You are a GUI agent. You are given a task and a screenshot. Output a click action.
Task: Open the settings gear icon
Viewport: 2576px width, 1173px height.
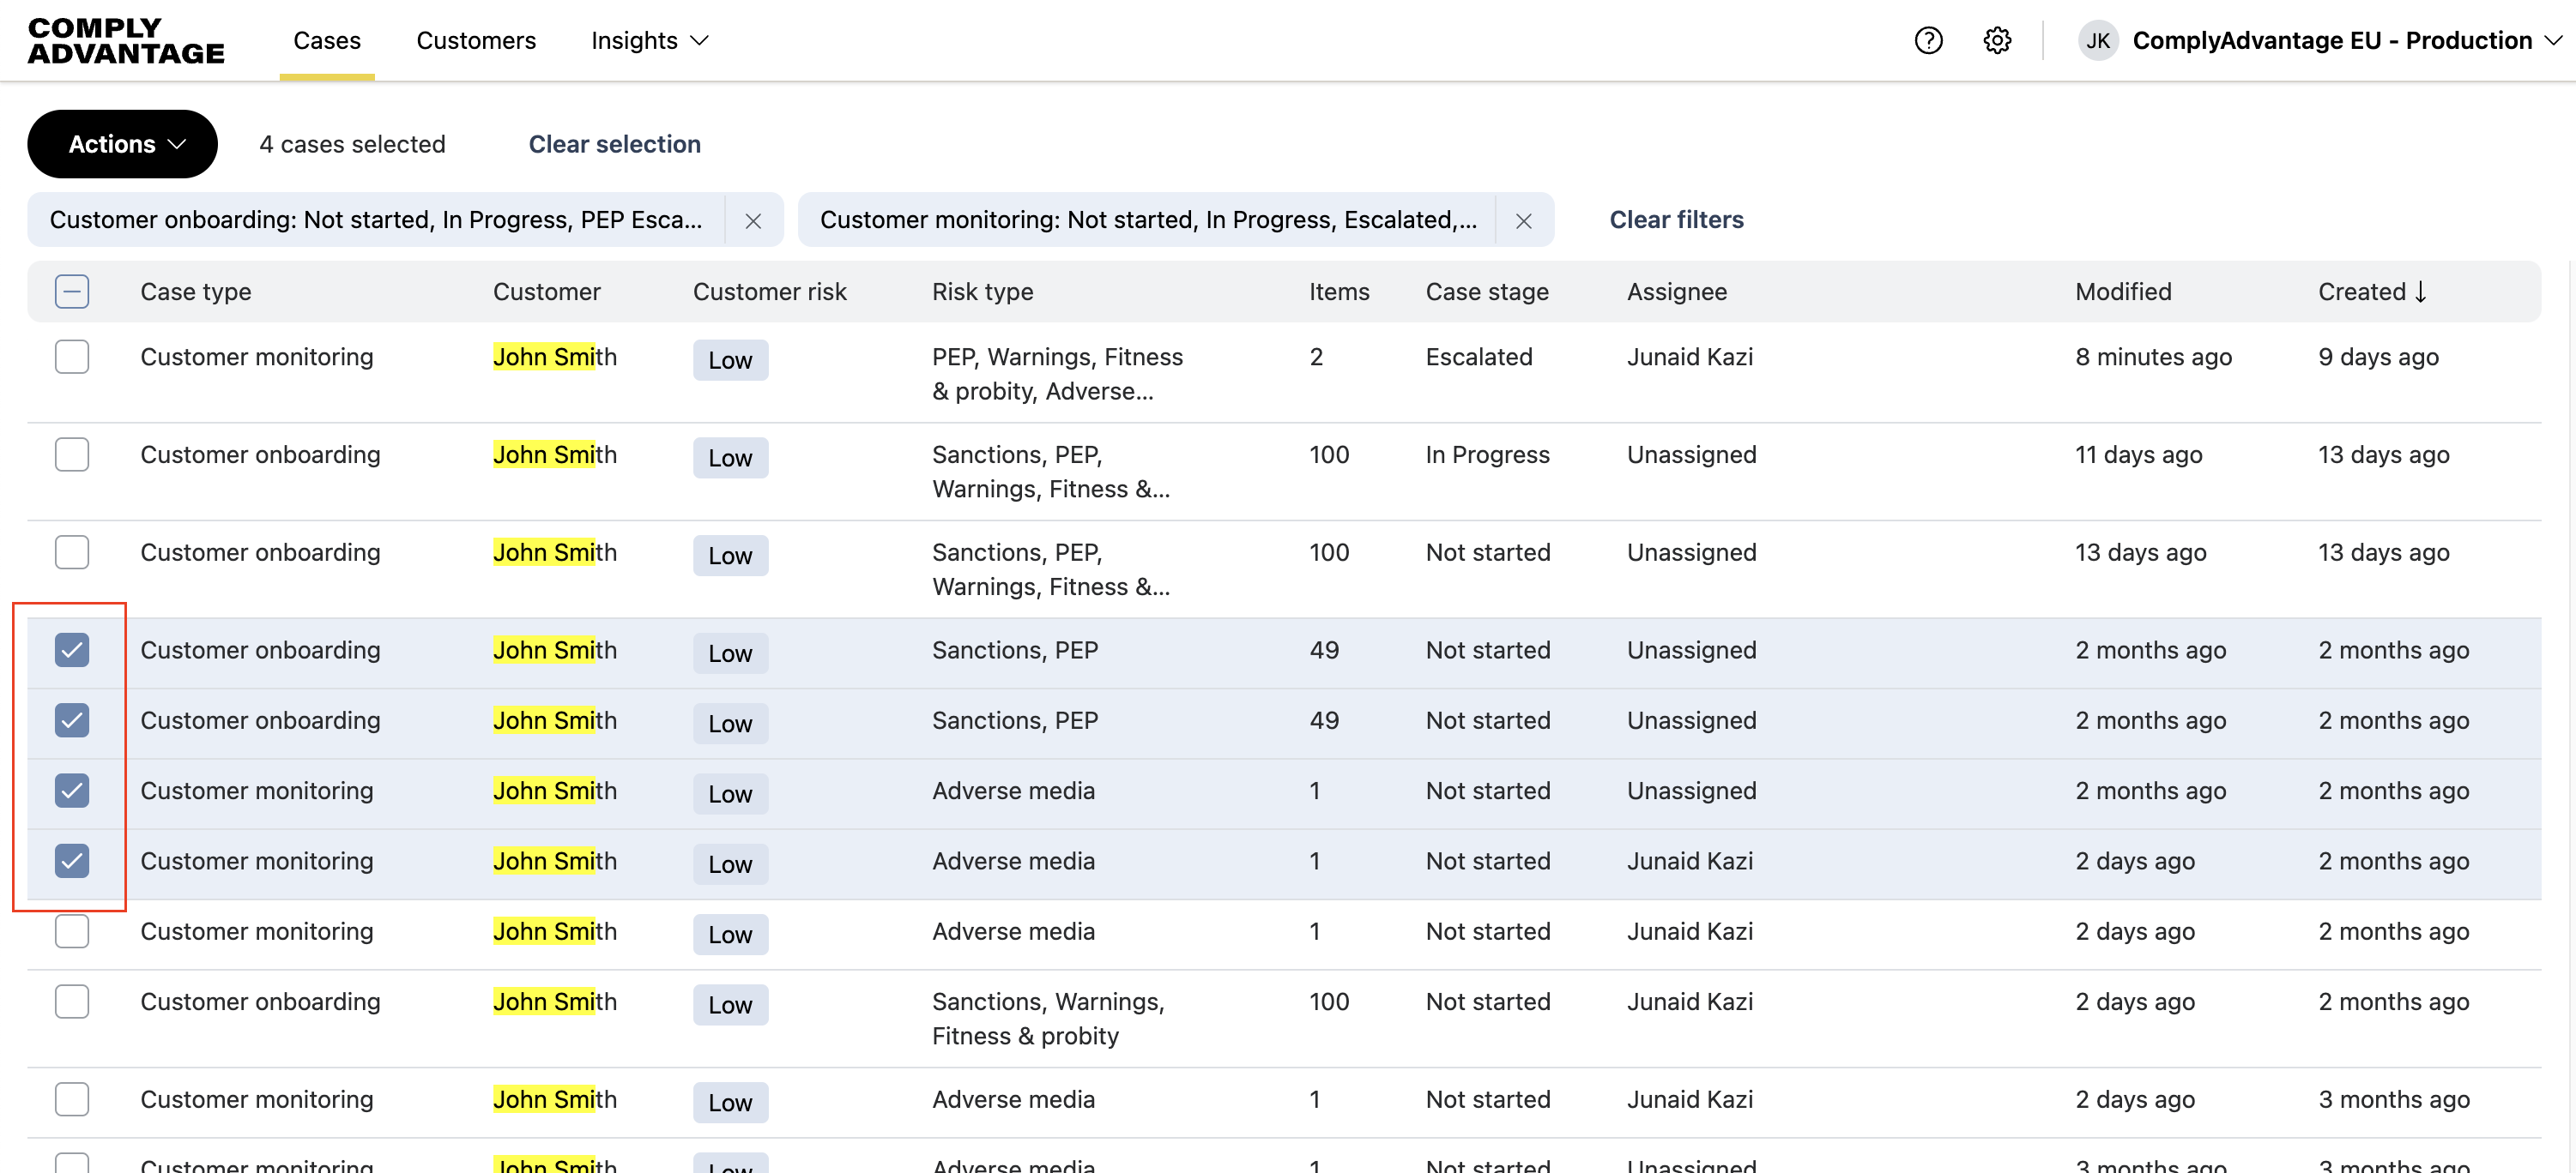coord(1997,41)
